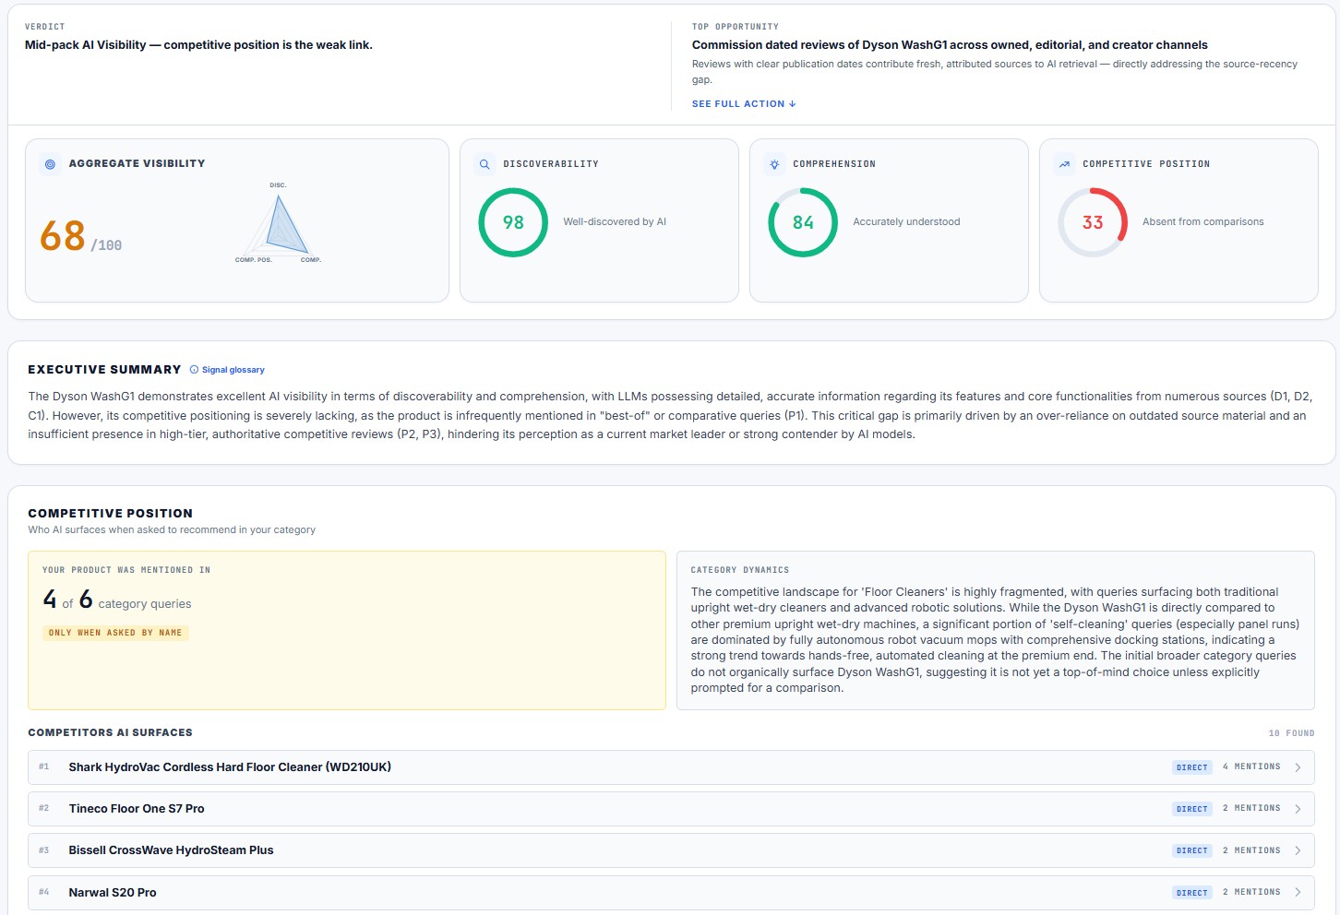1340x915 pixels.
Task: Click ONLY WHEN ASKED BY NAME badge
Action: 115,633
